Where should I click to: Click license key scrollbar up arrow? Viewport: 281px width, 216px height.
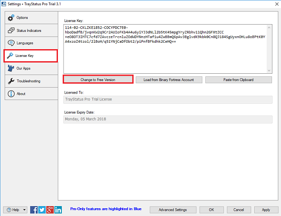click(x=269, y=28)
